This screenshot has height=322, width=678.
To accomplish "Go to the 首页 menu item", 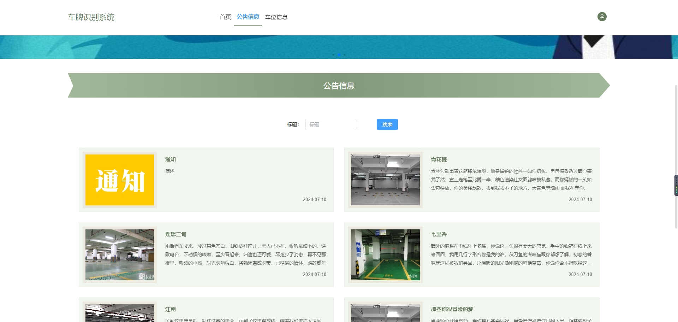I will coord(225,17).
